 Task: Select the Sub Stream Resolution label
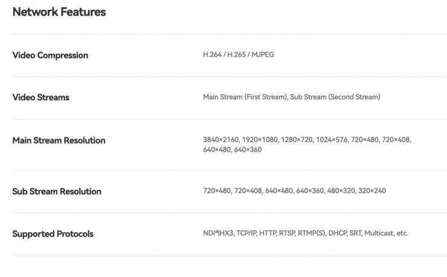tap(57, 191)
